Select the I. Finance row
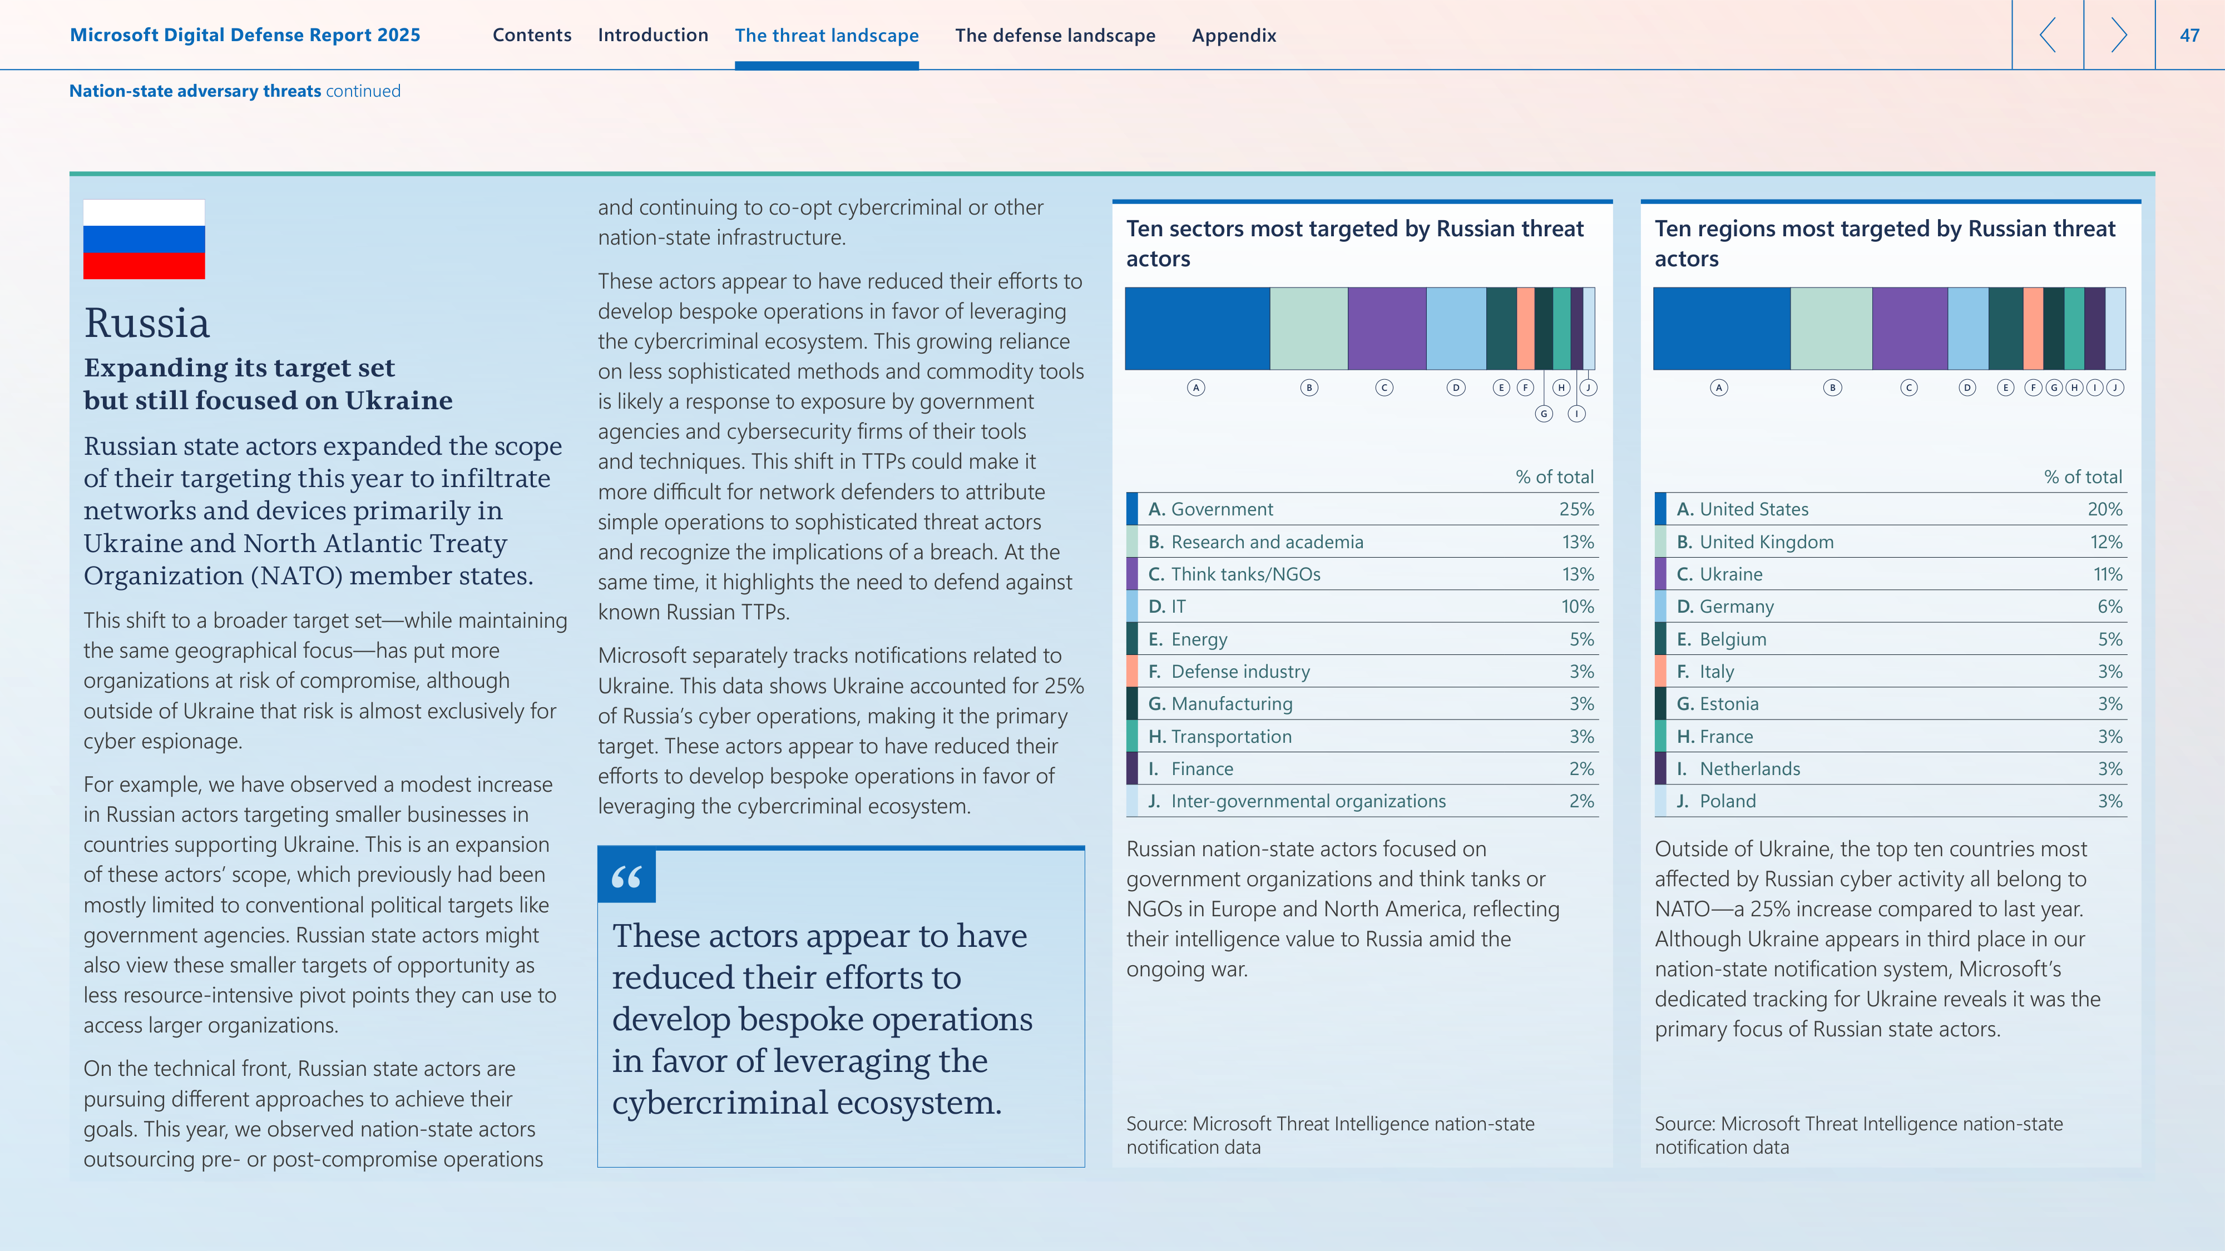 1362,770
